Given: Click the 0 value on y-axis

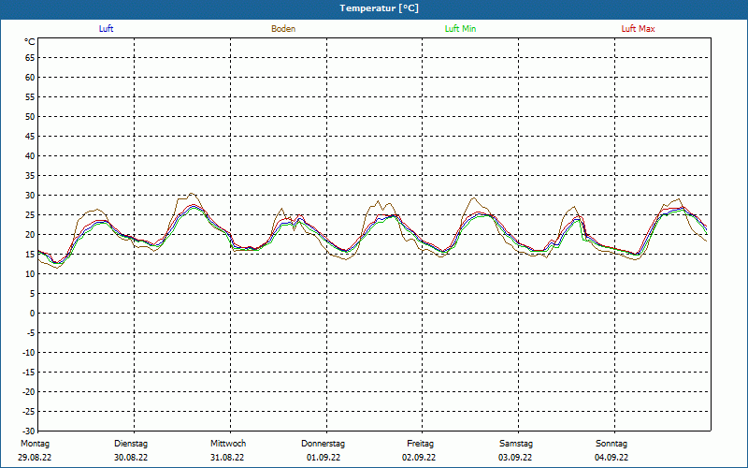Looking at the screenshot, I should click(33, 314).
